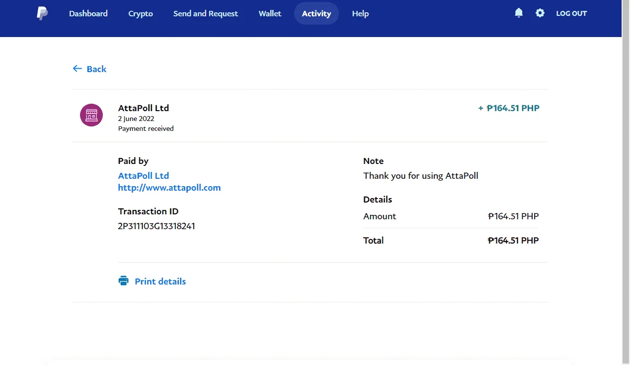Click the AttaPoll Ltd header name
This screenshot has width=630, height=365.
(143, 108)
